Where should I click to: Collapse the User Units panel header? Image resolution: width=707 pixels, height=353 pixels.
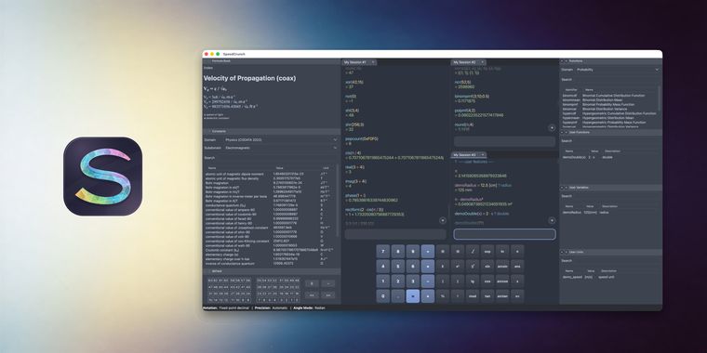611,252
